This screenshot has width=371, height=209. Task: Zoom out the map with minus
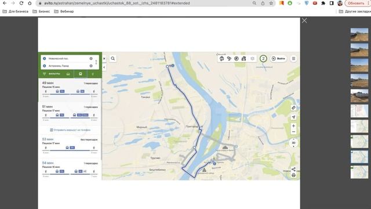[293, 132]
